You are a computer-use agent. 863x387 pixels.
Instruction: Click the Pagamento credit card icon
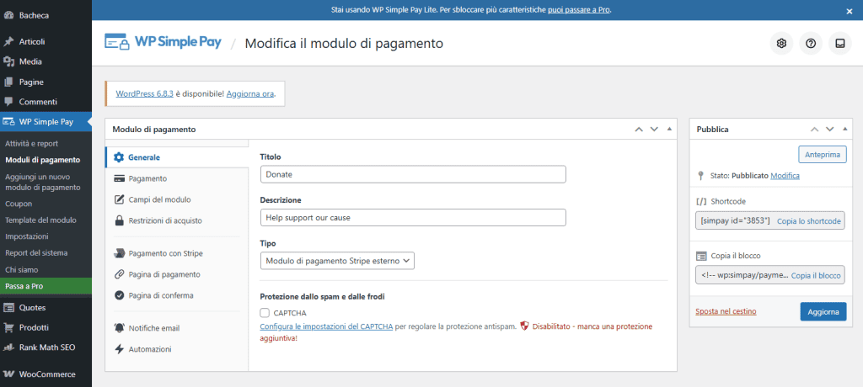[118, 178]
